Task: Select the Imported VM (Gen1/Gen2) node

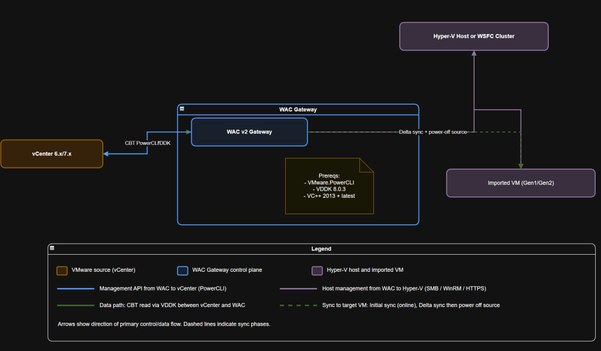Action: pos(520,183)
